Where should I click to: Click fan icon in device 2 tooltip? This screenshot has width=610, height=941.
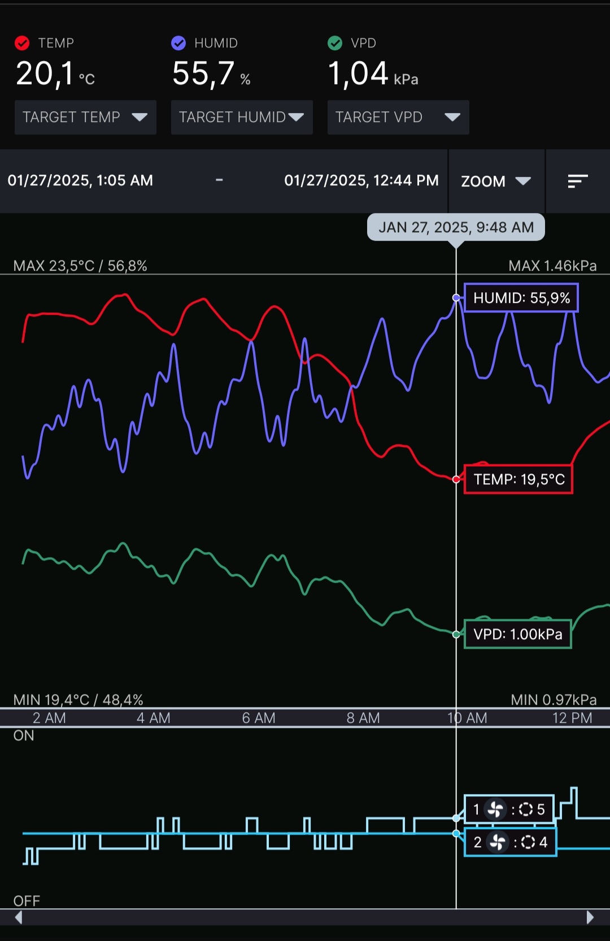[x=498, y=842]
